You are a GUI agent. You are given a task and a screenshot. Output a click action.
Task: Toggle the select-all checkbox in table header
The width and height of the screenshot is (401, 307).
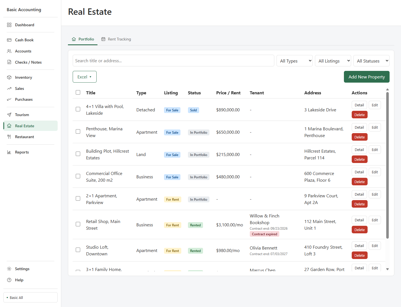tap(78, 92)
